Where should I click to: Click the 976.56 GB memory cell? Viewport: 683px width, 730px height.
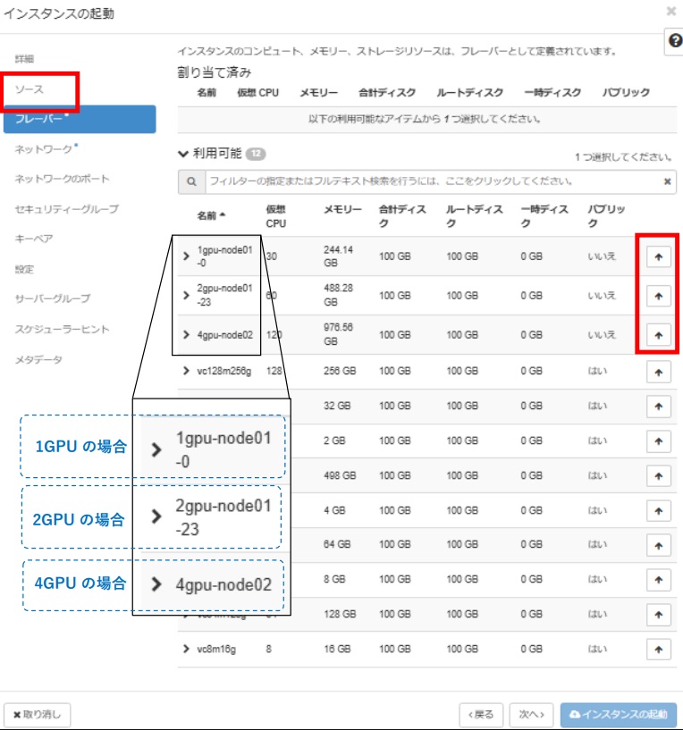pos(338,334)
